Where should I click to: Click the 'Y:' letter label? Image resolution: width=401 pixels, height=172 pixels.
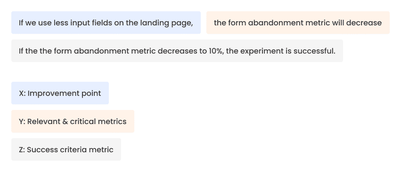(22, 121)
